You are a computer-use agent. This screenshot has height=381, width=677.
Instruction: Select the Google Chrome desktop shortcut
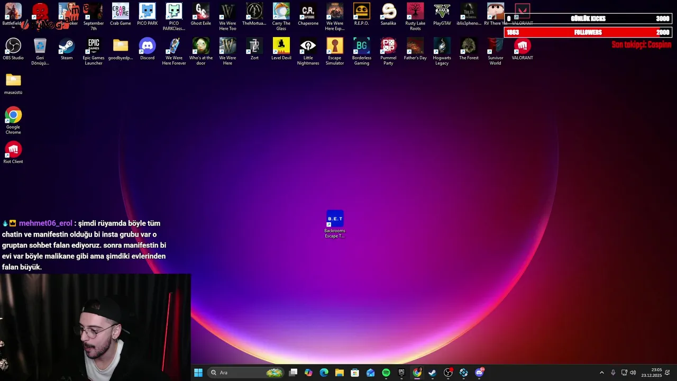pyautogui.click(x=13, y=121)
